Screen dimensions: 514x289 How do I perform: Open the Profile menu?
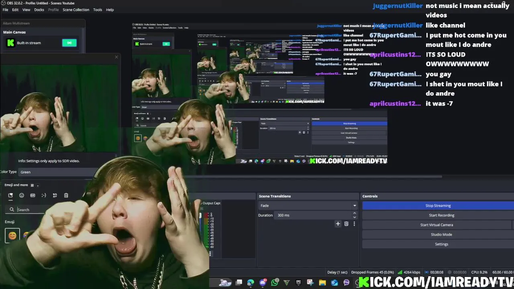[x=53, y=10]
